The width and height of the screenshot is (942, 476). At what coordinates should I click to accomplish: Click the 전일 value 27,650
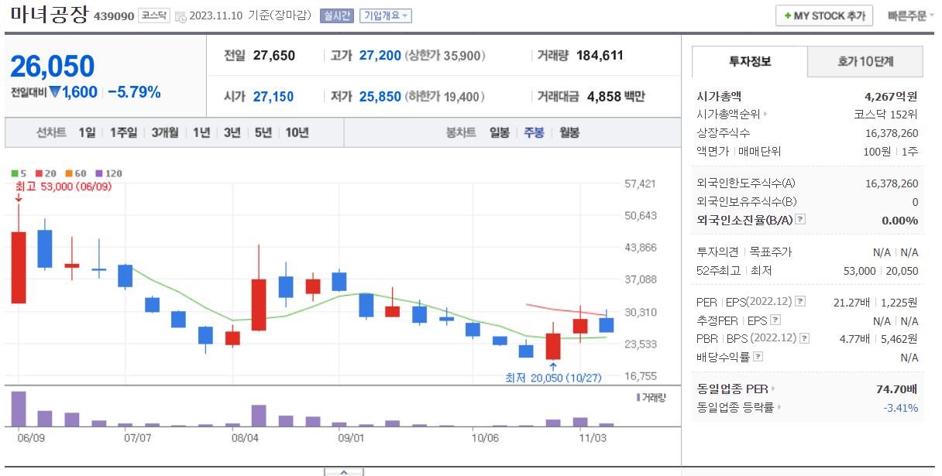274,55
